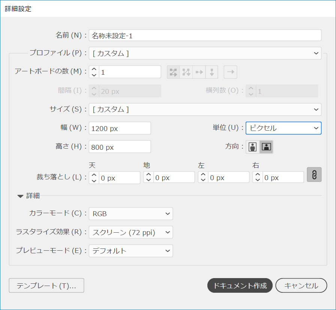Select arrange by column artboard icon
This screenshot has width=336, height=310.
(211, 72)
